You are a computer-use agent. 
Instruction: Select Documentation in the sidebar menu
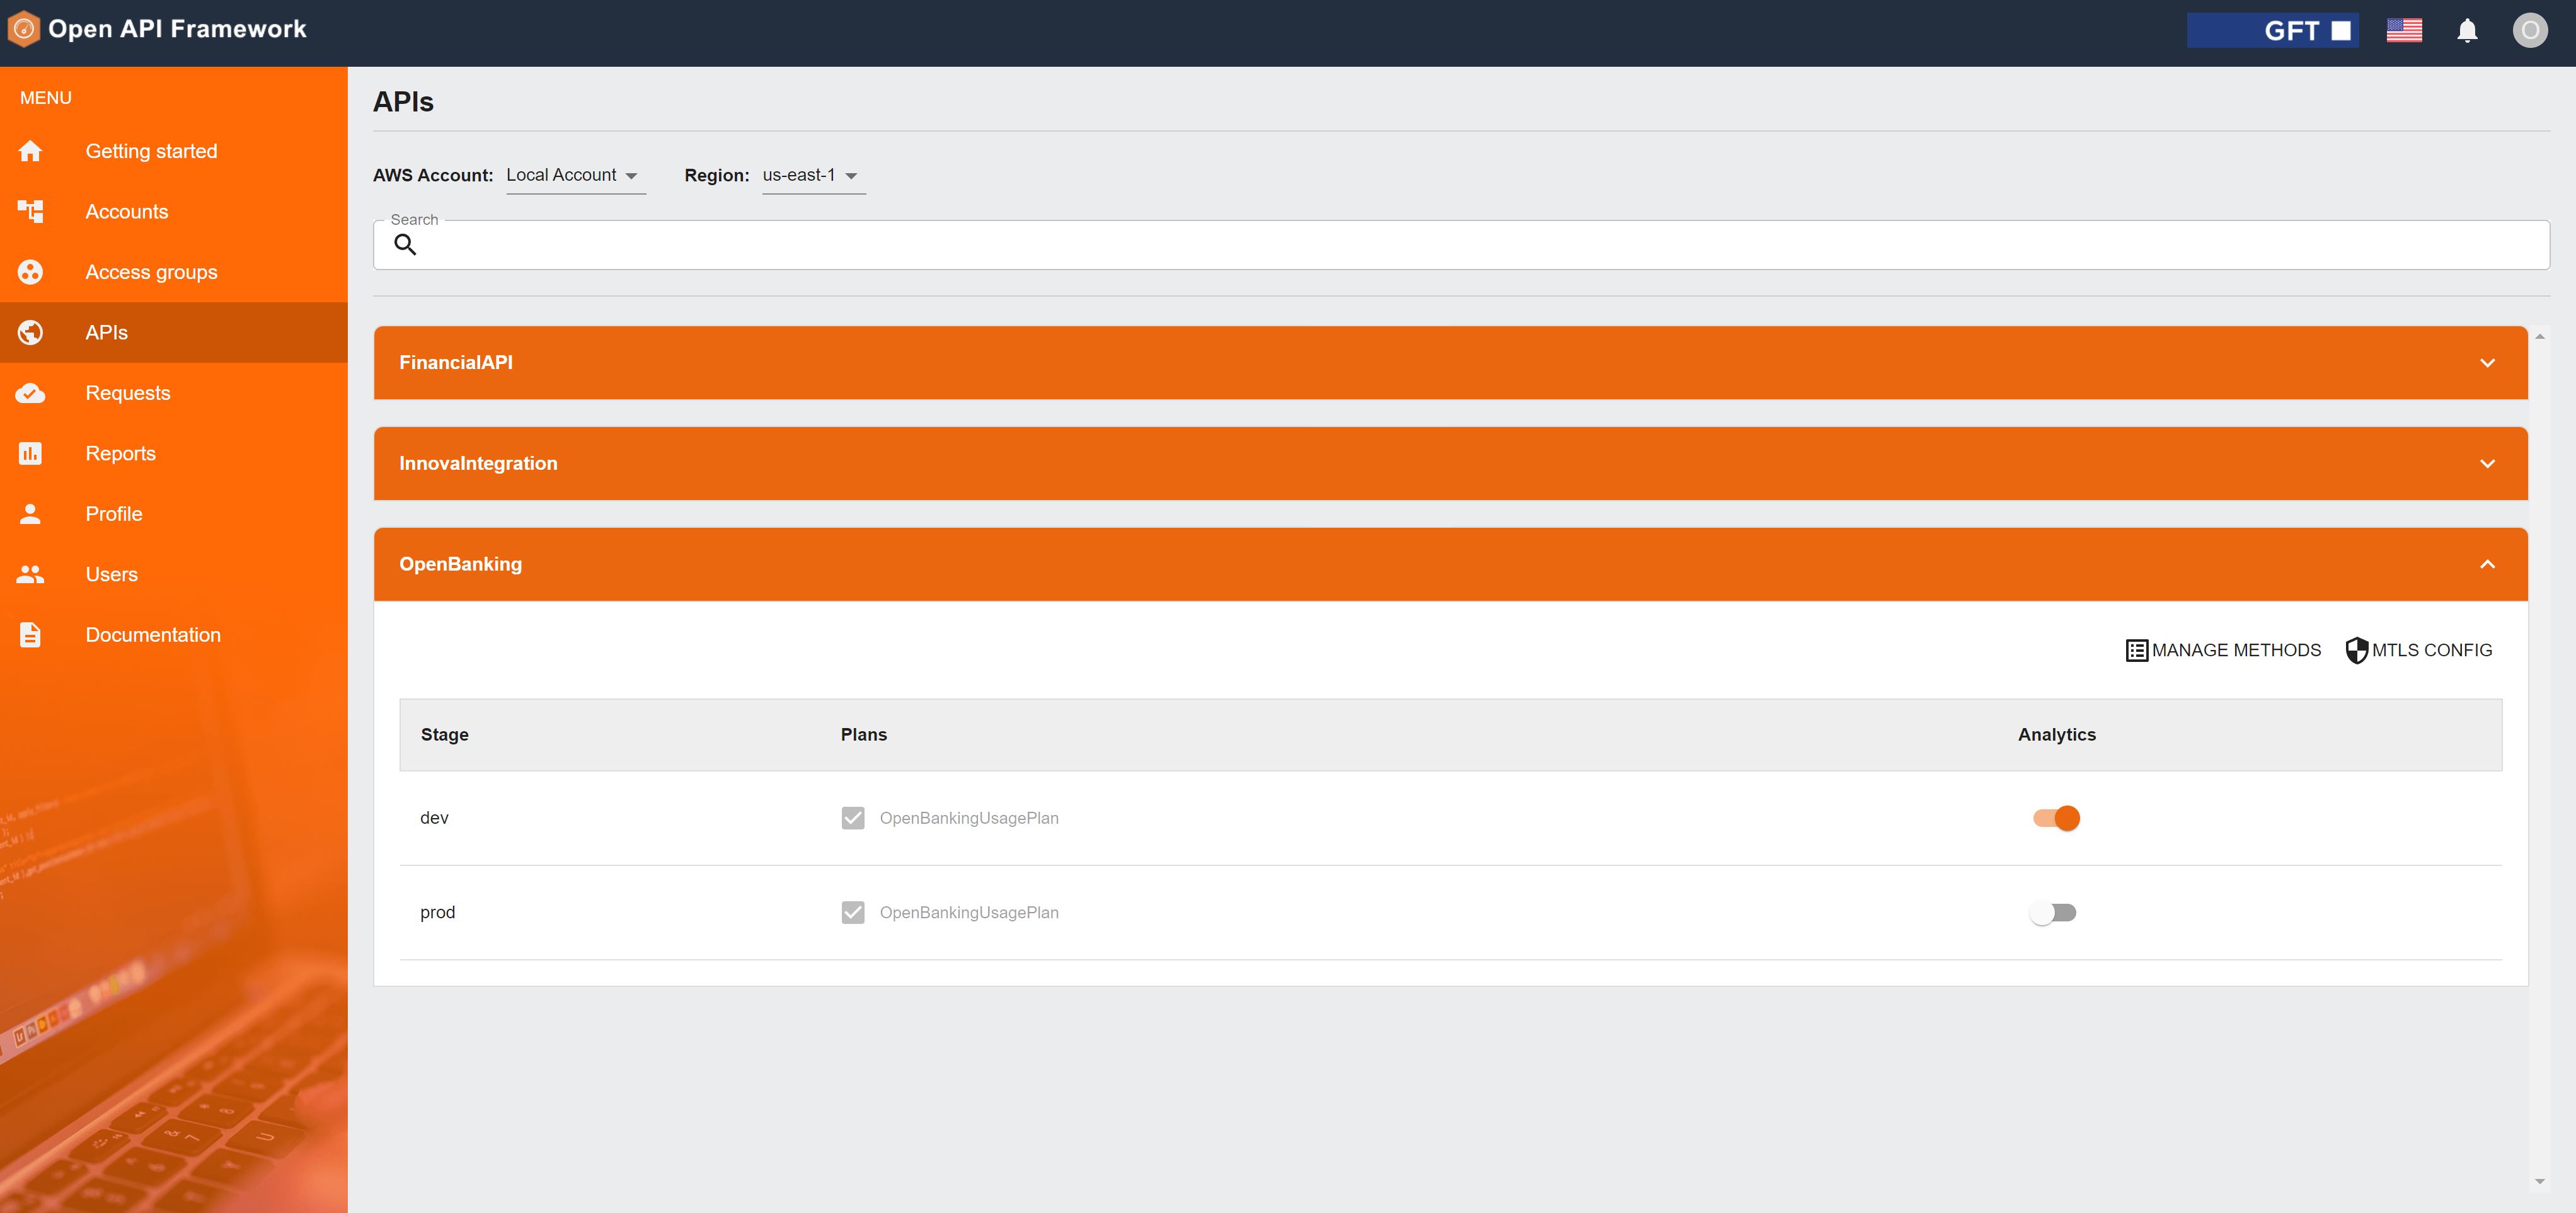[152, 634]
